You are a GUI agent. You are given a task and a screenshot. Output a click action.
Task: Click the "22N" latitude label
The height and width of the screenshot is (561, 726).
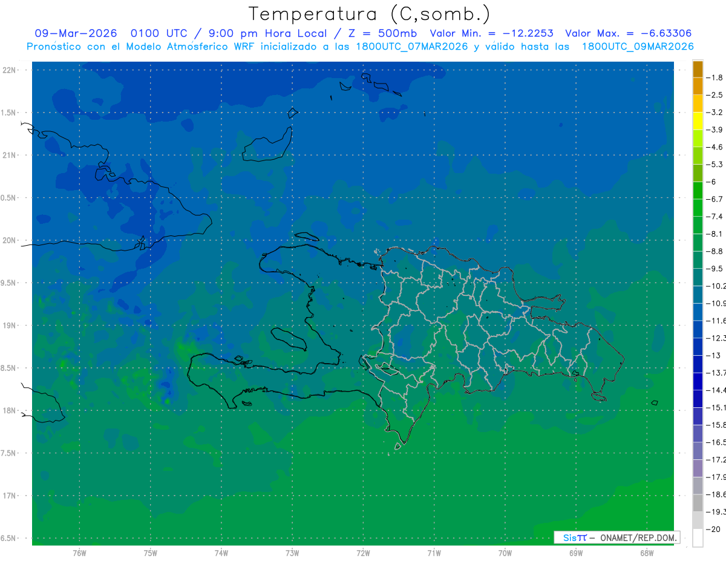click(8, 70)
